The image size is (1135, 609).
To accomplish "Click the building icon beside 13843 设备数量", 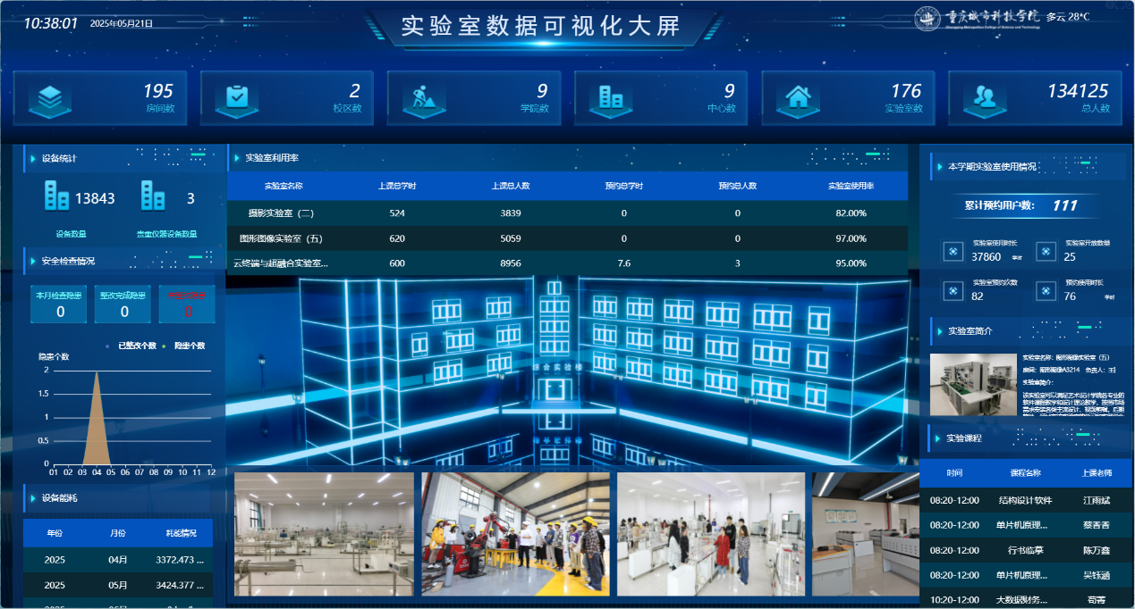I will pos(57,196).
